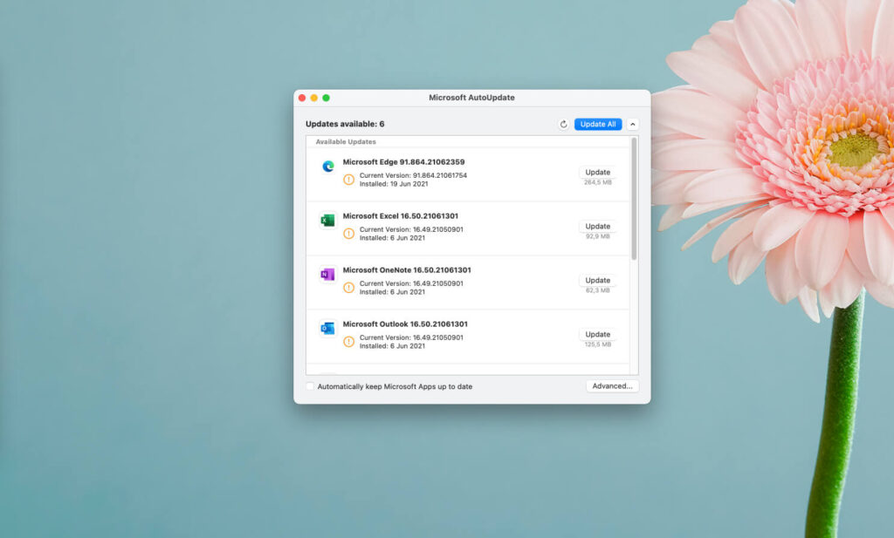Enable Automatically keep Microsoft Apps up to date
This screenshot has width=894, height=538.
tap(310, 385)
